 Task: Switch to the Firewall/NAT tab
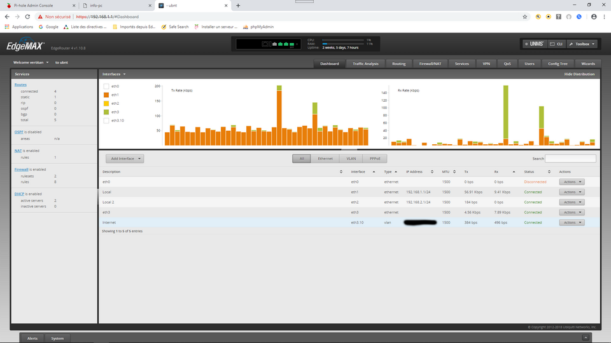click(x=430, y=64)
